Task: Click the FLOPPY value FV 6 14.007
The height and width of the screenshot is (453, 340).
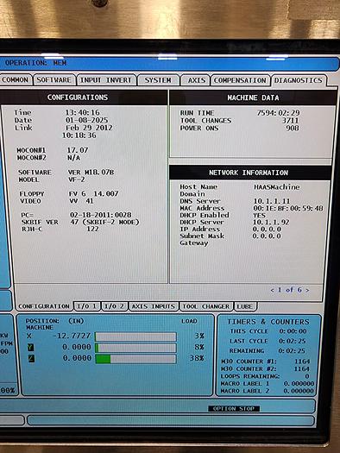Action: pos(93,193)
